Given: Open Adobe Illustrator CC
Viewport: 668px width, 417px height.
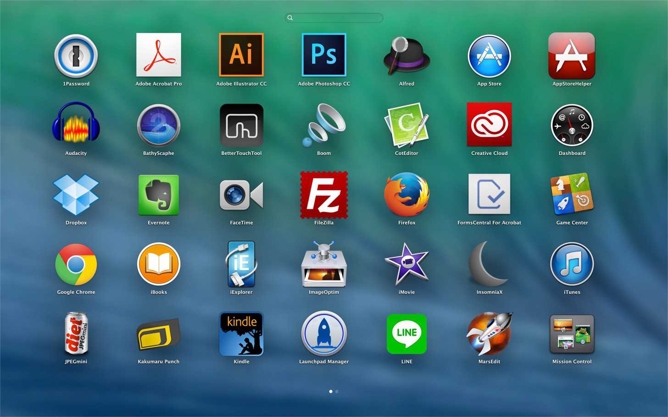Looking at the screenshot, I should (x=241, y=55).
